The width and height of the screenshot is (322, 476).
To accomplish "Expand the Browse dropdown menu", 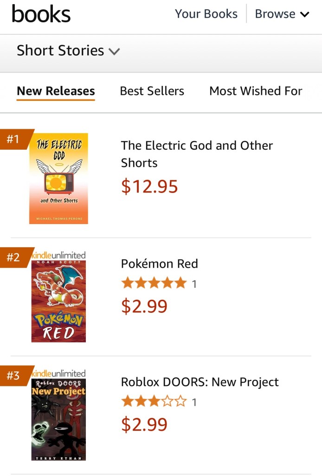I will point(282,14).
